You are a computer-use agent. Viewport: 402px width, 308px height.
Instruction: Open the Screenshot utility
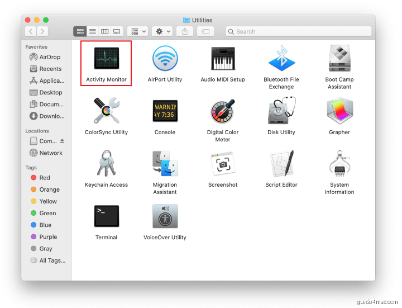(223, 163)
